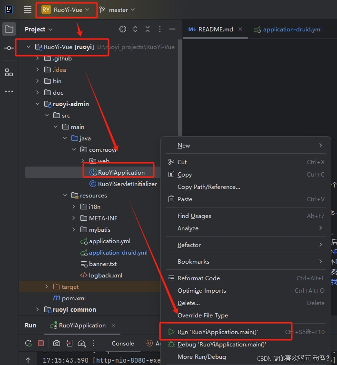Click the IntelliJ IDEA logo icon

click(9, 10)
